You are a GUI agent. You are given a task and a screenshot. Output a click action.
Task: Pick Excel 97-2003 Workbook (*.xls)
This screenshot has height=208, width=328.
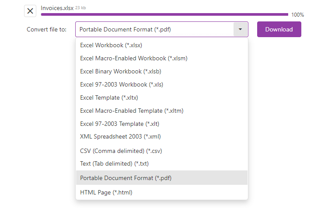(122, 84)
